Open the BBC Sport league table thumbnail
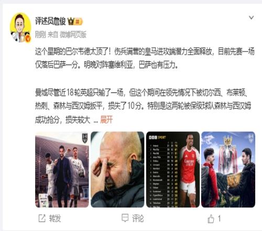This screenshot has width=262, height=231. click(x=173, y=170)
